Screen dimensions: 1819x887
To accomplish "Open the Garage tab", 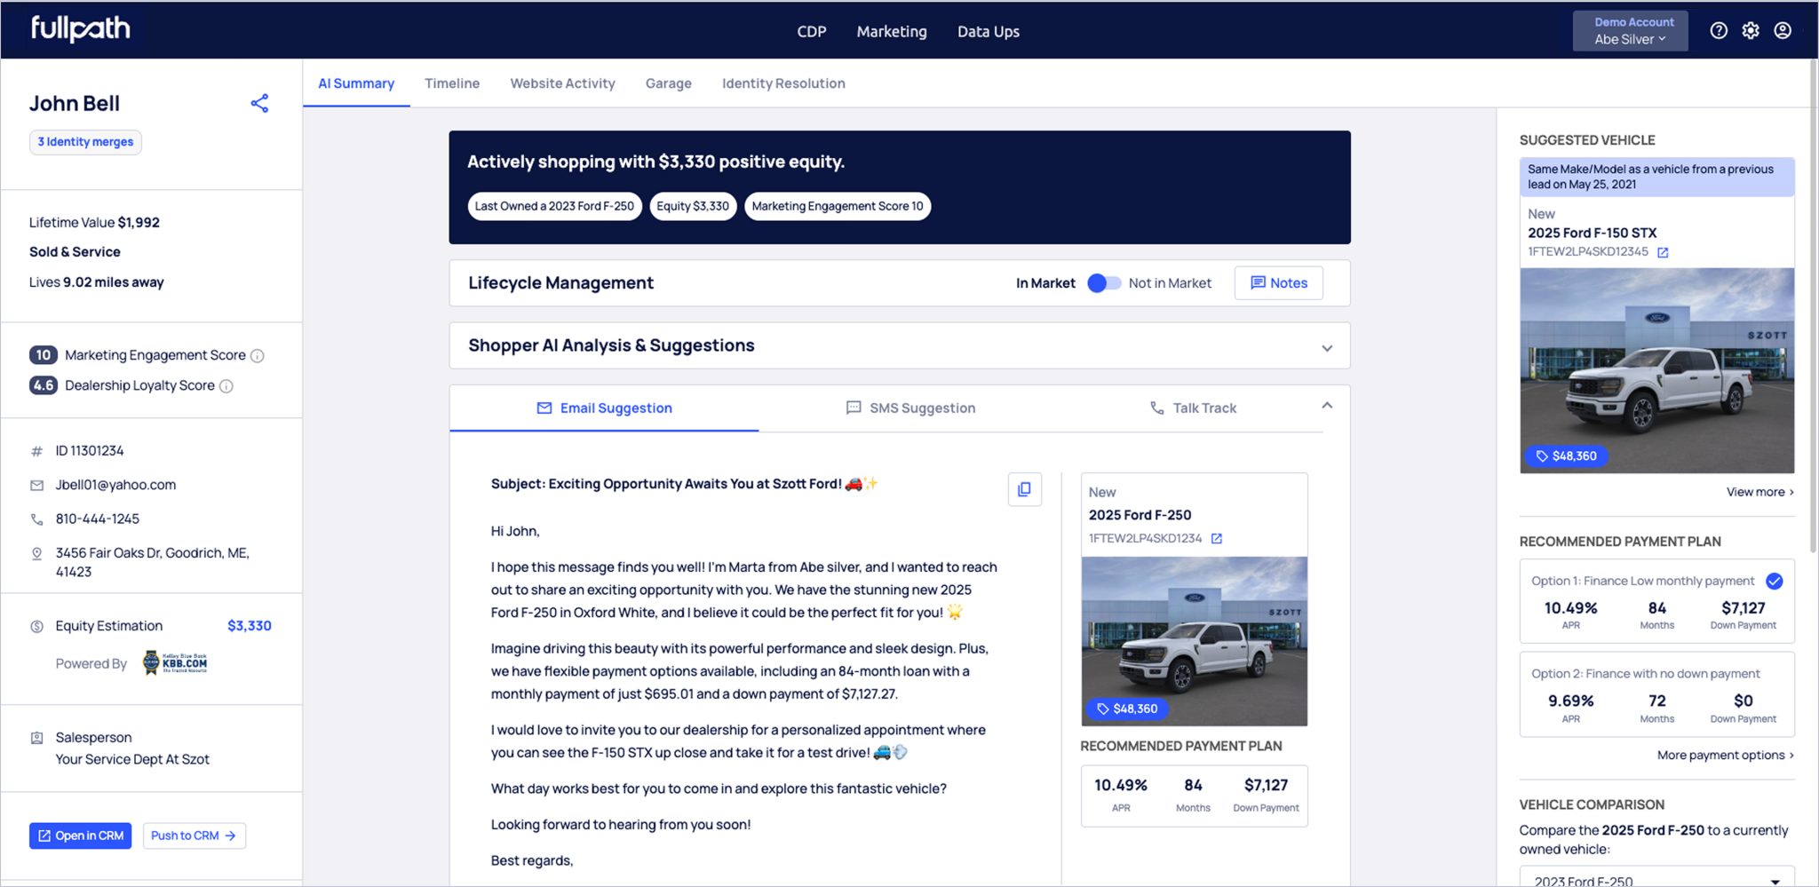I will pos(669,83).
